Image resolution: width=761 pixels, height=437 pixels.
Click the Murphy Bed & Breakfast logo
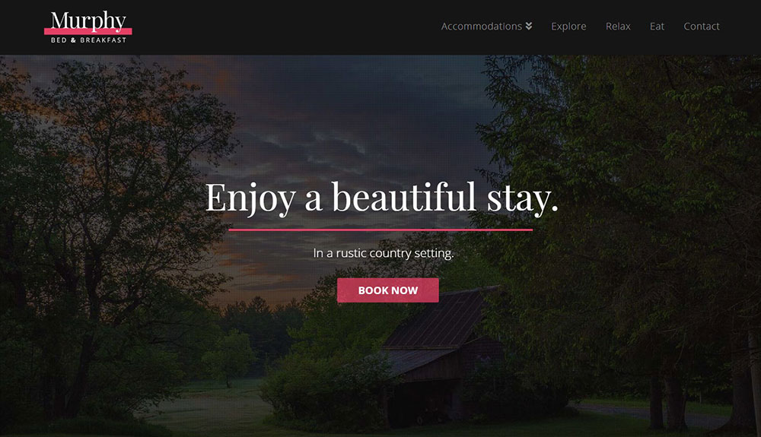click(x=88, y=27)
